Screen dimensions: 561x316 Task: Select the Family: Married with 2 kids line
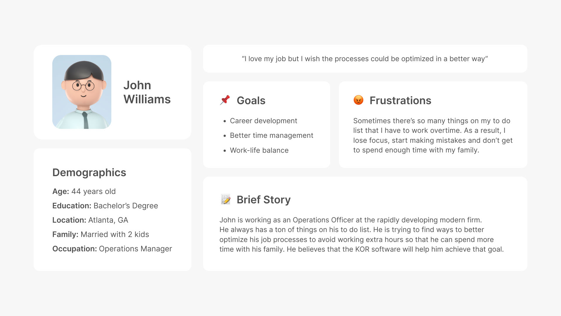click(101, 234)
